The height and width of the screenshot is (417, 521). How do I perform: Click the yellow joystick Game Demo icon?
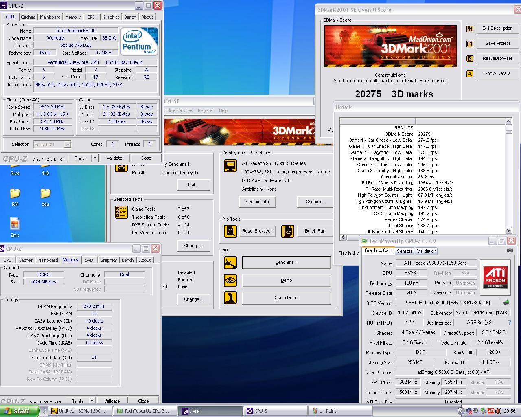point(230,298)
